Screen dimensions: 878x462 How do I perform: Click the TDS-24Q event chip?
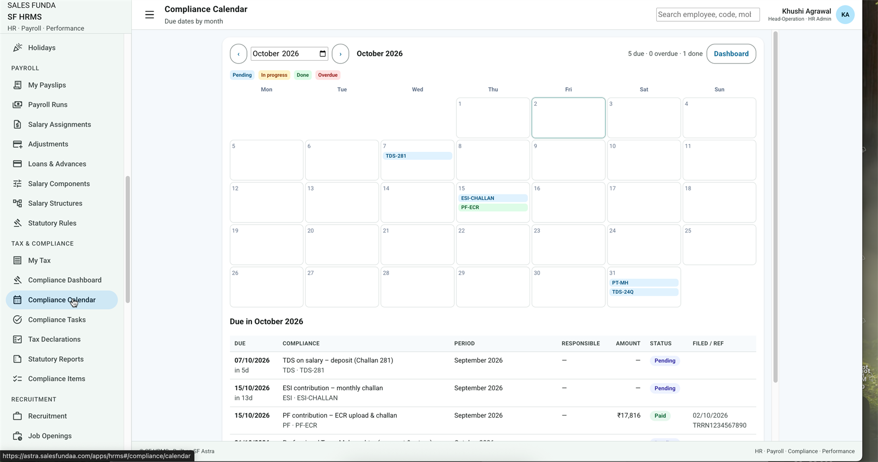644,292
